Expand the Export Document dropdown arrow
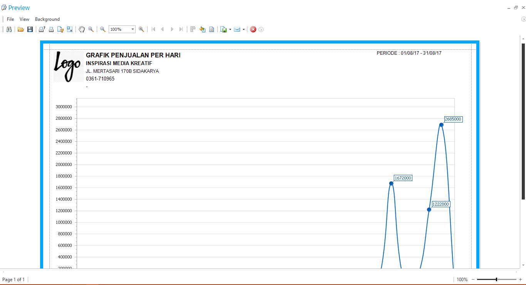This screenshot has height=285, width=526. coord(230,29)
